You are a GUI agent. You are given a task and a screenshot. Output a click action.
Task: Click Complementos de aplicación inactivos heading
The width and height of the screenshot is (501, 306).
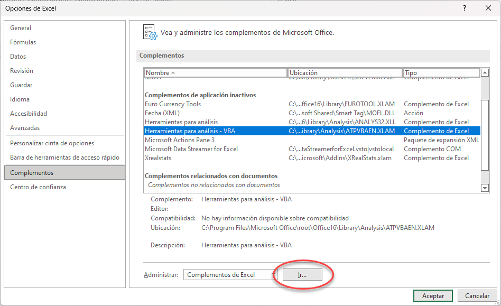click(x=200, y=95)
